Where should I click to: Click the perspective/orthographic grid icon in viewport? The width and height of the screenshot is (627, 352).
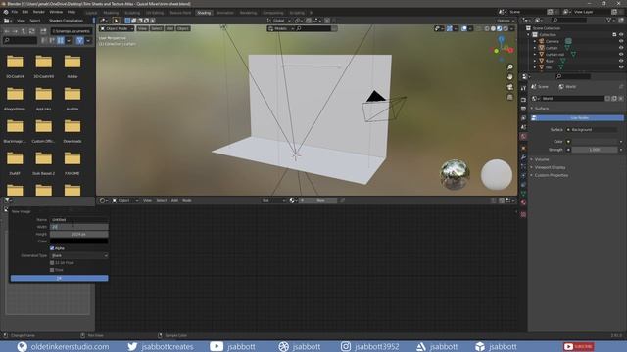point(509,97)
